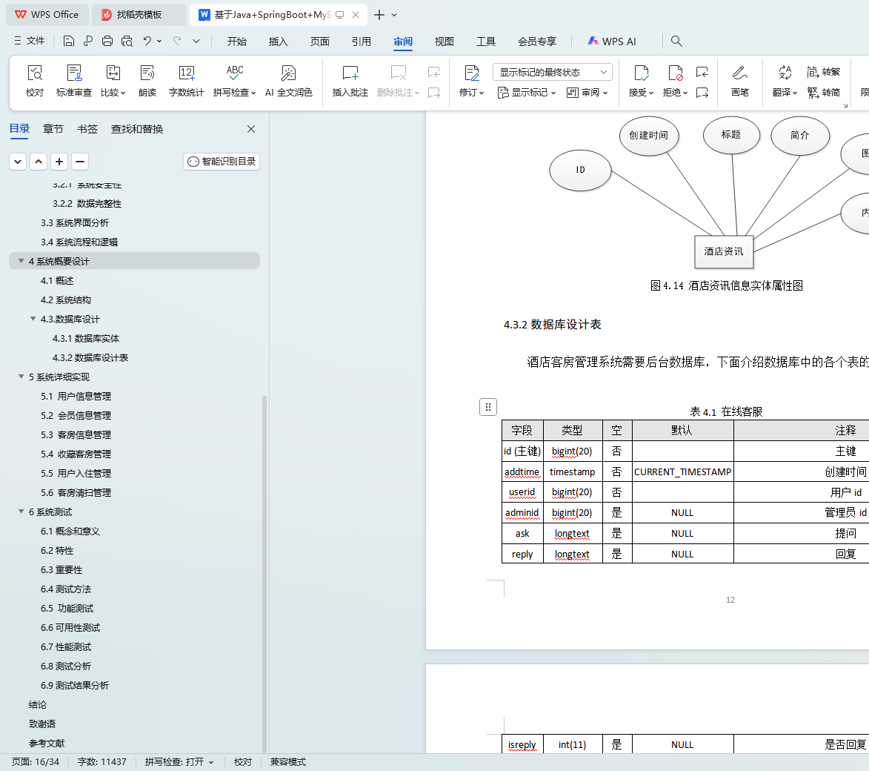The height and width of the screenshot is (771, 869).
Task: Click the search magnifier icon
Action: pyautogui.click(x=676, y=41)
